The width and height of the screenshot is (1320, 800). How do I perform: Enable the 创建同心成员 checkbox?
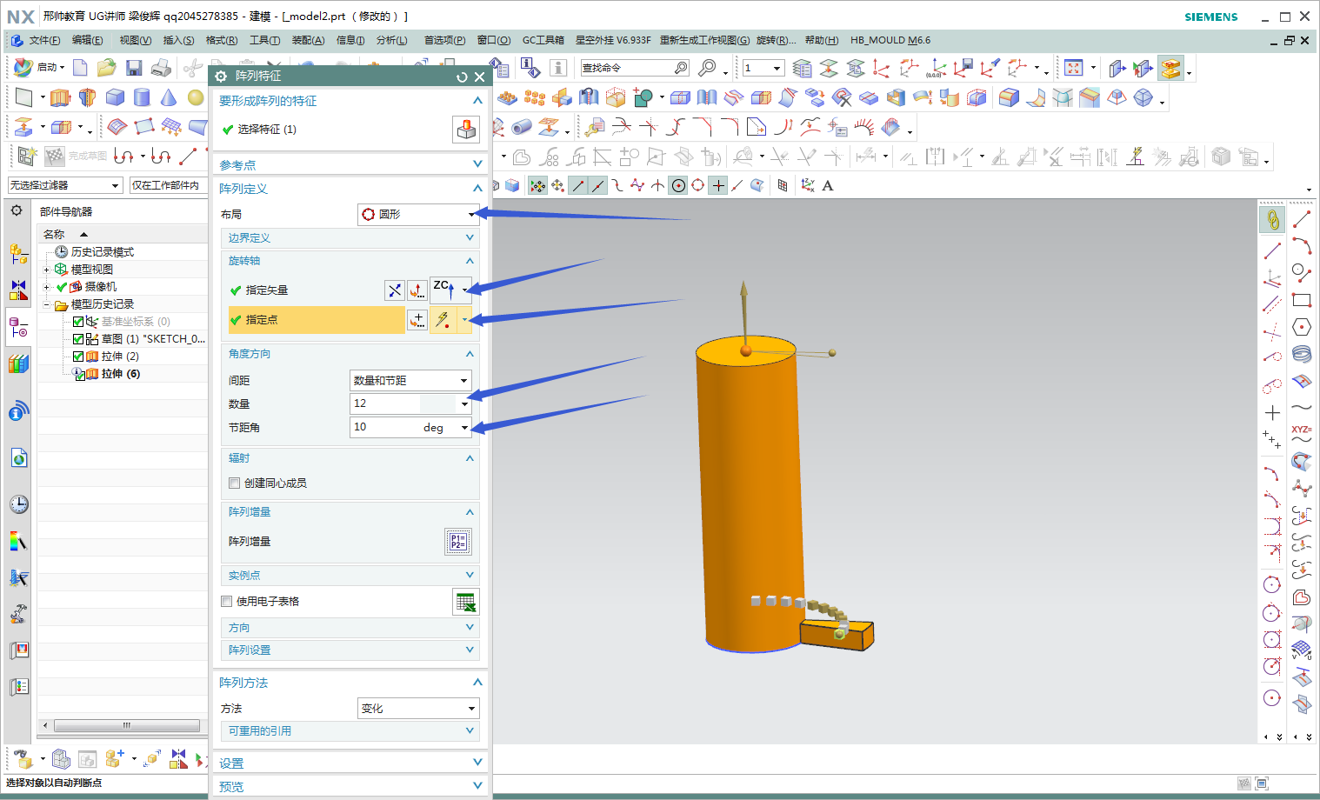click(234, 483)
